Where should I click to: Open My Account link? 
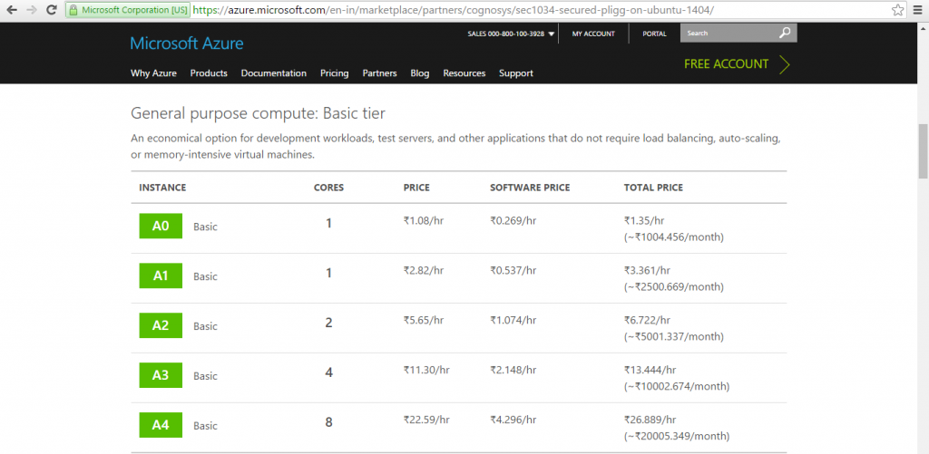coord(593,34)
